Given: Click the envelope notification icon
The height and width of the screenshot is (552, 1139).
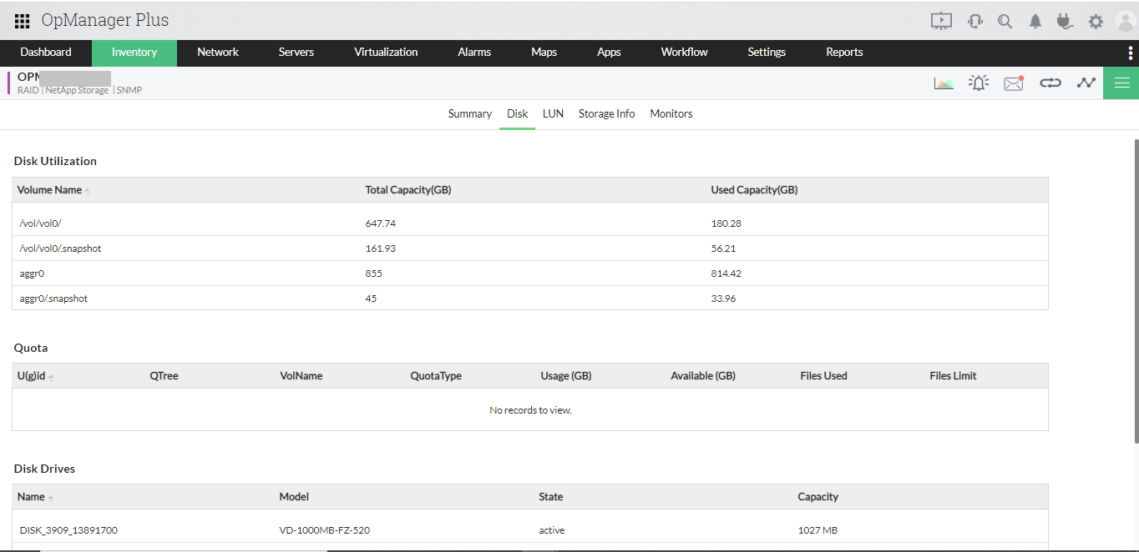Looking at the screenshot, I should [x=1014, y=83].
